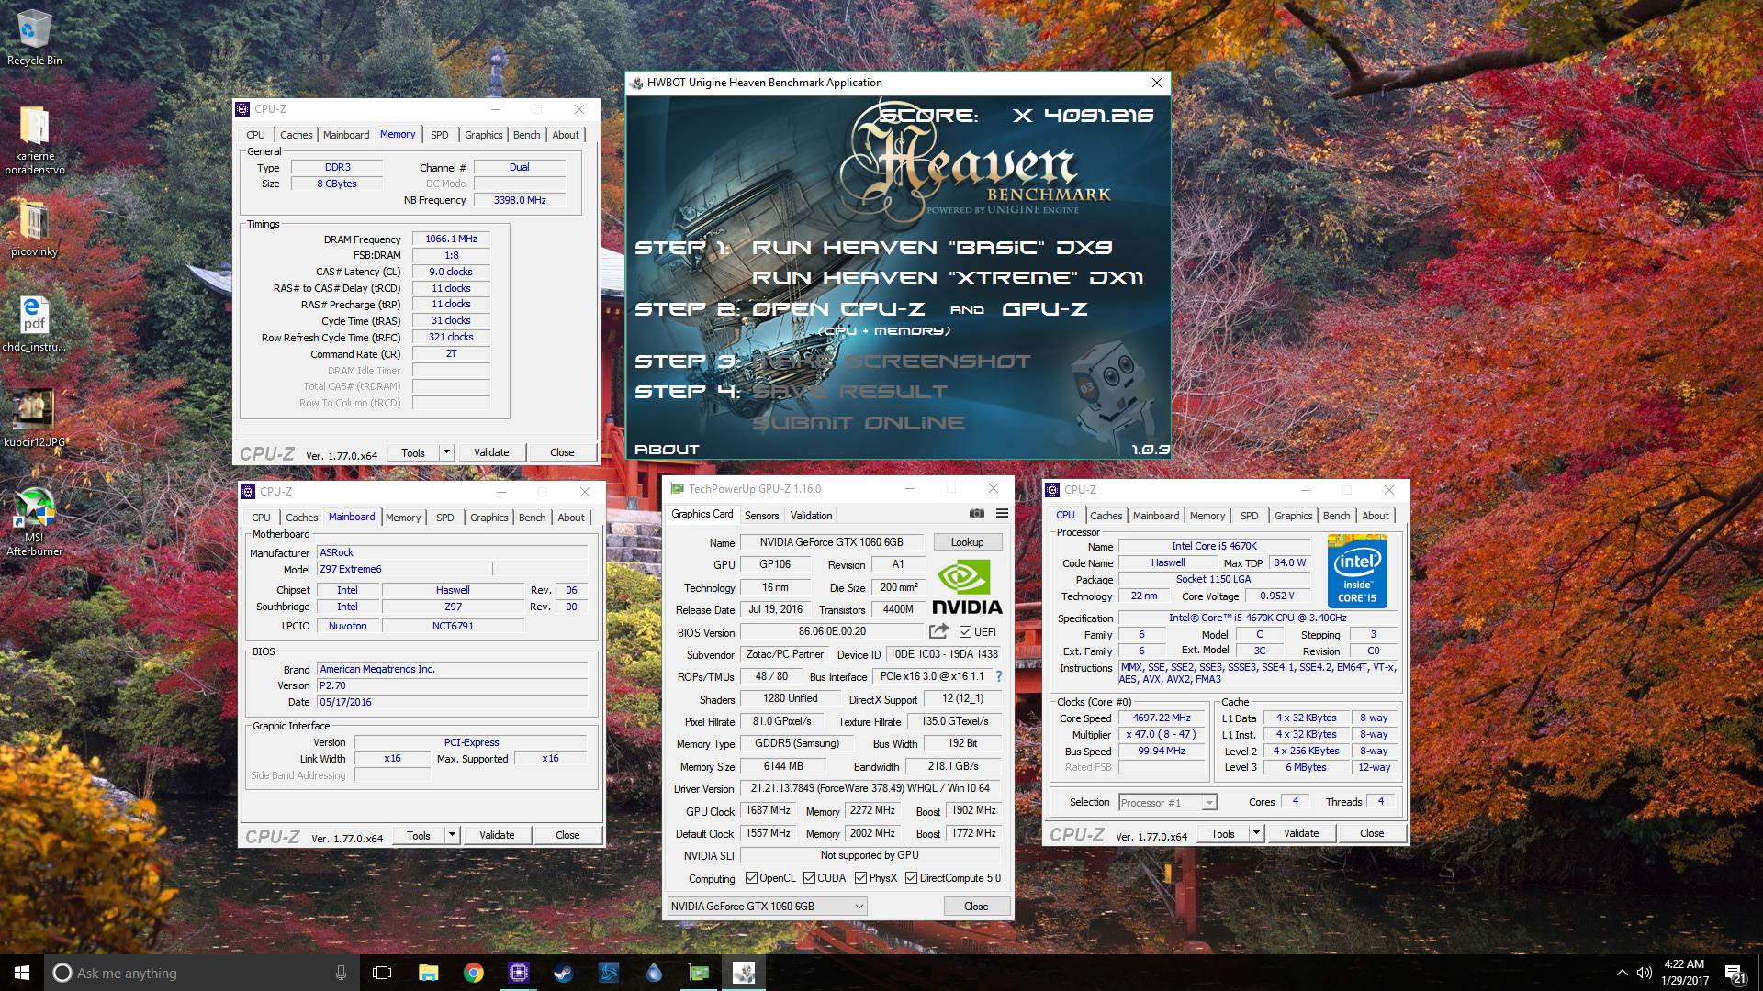Toggle the DirectCompute 5.0 checkbox
This screenshot has height=991, width=1763.
tap(911, 878)
